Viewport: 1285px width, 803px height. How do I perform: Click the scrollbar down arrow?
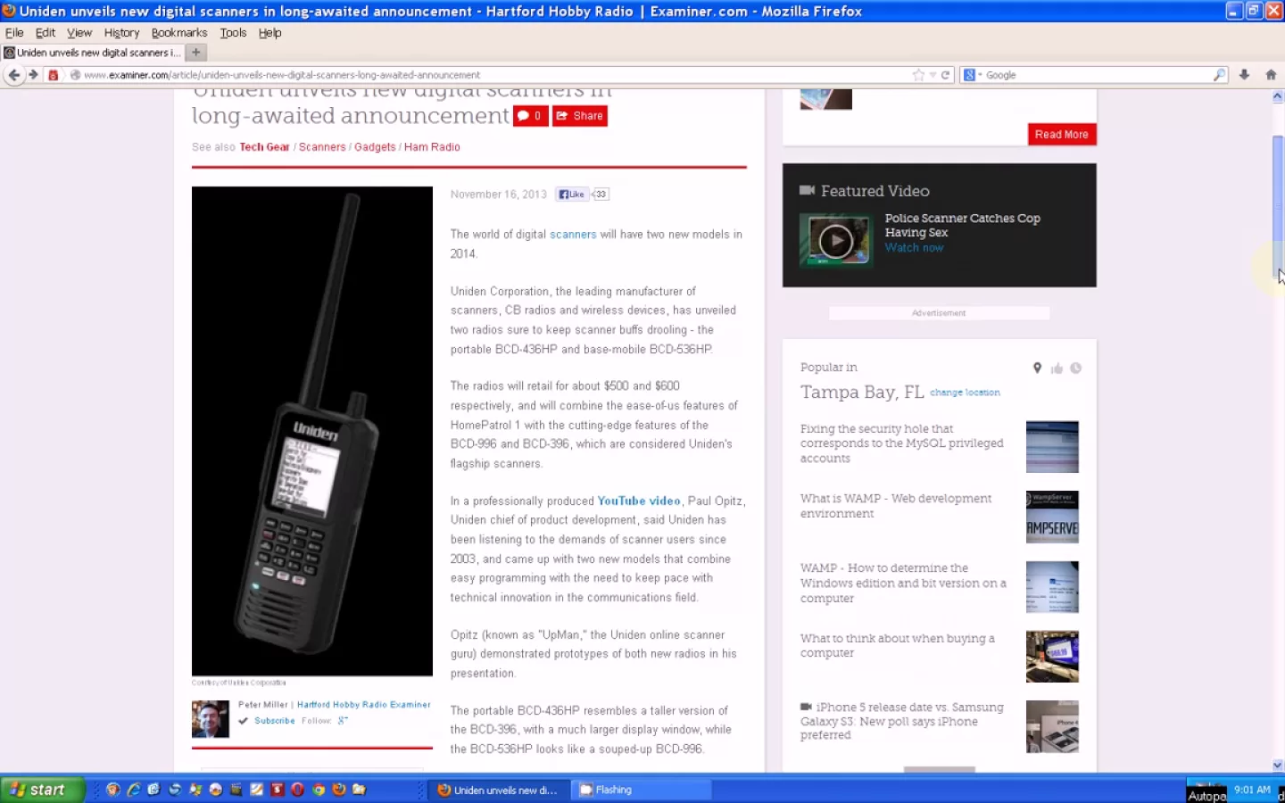point(1278,766)
